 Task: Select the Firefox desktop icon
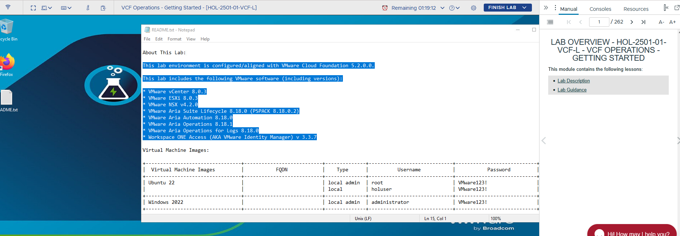pos(7,65)
